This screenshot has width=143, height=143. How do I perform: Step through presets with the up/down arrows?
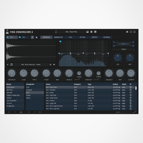(56, 32)
